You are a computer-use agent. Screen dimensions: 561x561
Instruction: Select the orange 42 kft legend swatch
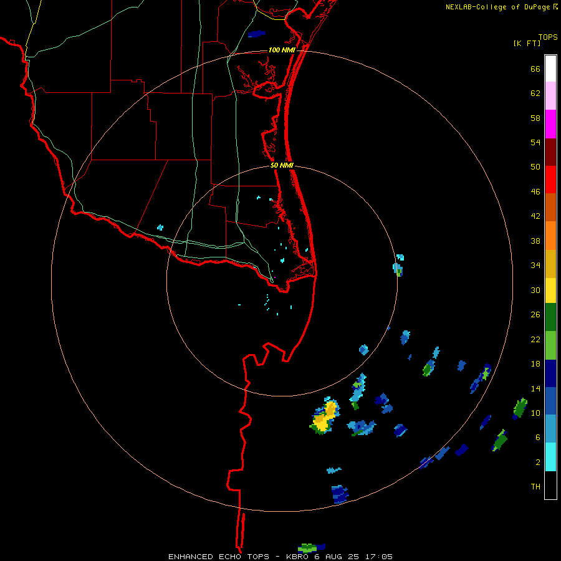550,236
